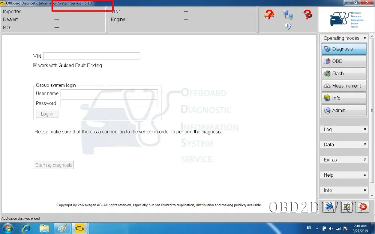Collapse the Operating modes section
375x234 pixels.
365,38
